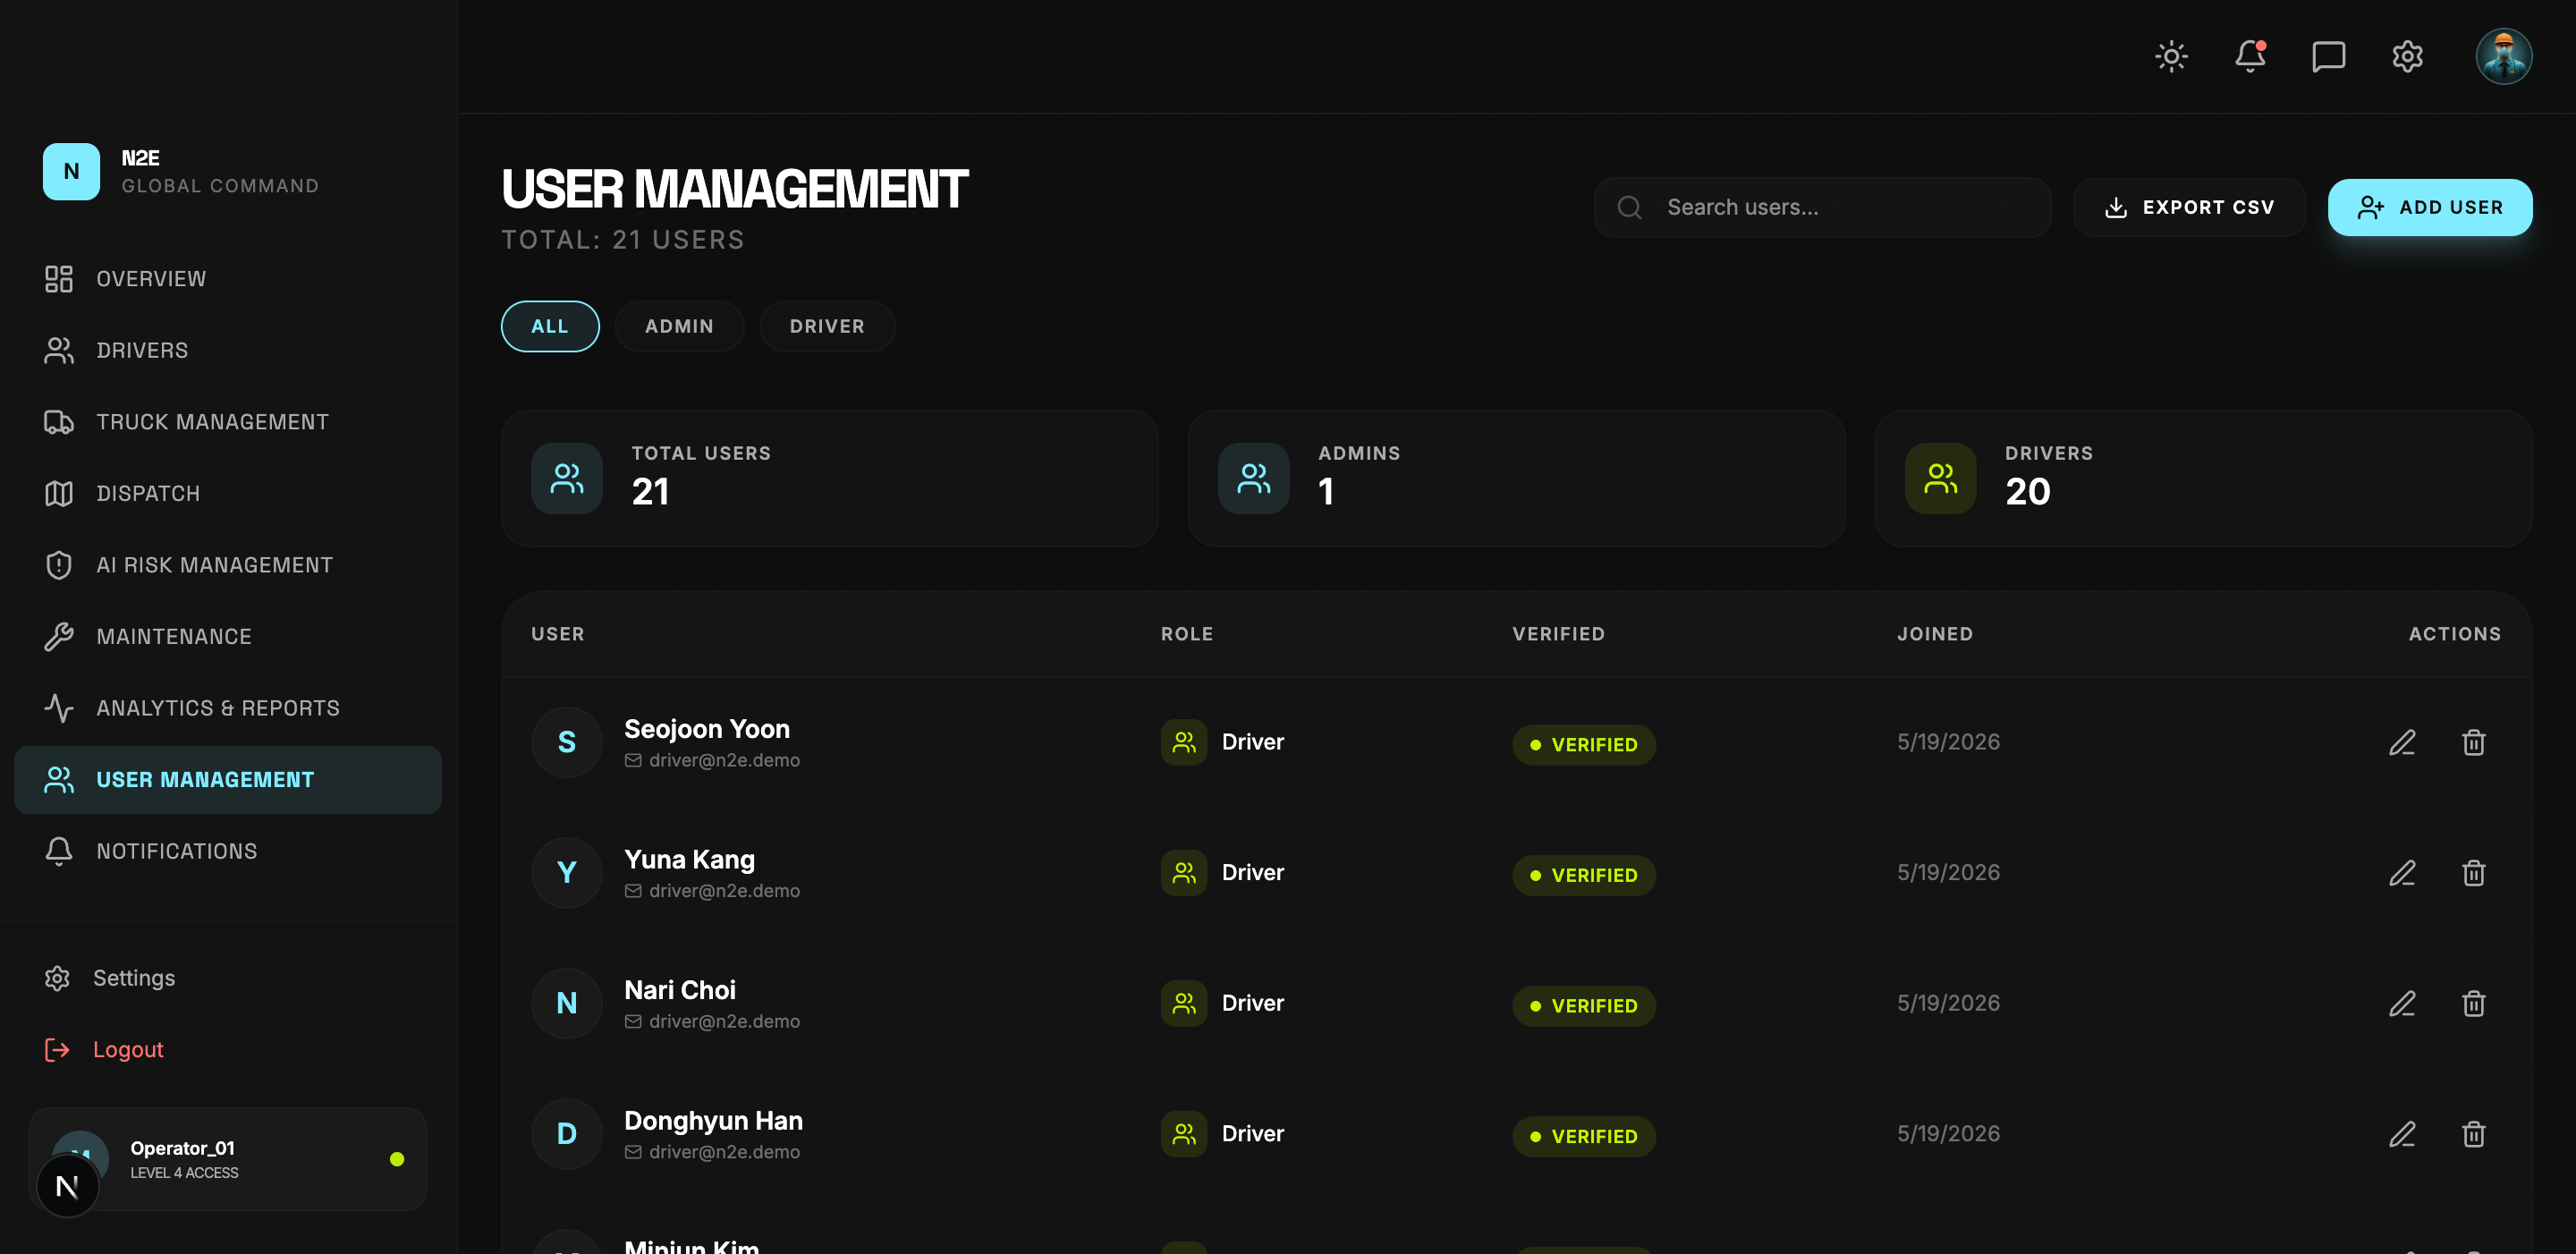Click the JOINED column header
Viewport: 2576px width, 1254px height.
(x=1935, y=634)
